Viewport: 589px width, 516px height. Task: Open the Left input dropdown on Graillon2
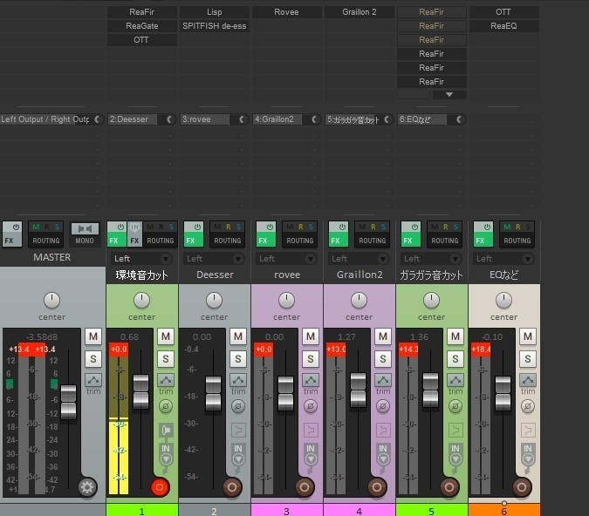pyautogui.click(x=360, y=259)
